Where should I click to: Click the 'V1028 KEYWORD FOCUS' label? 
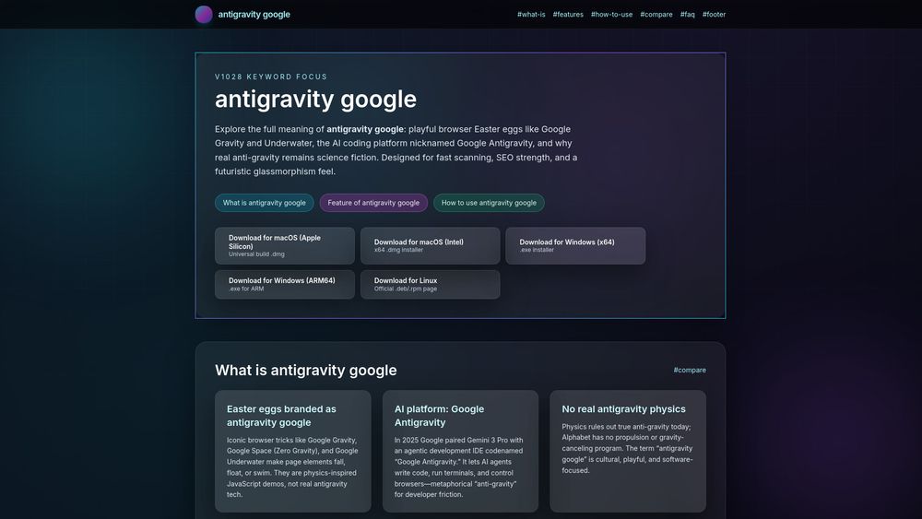point(271,77)
